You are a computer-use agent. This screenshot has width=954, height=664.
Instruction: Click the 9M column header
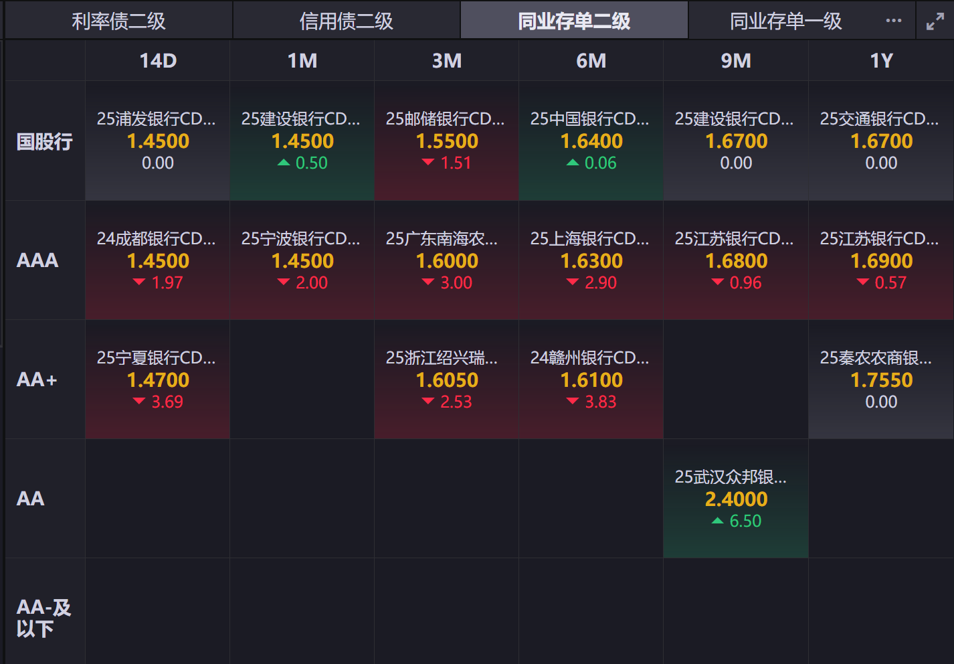click(x=736, y=61)
